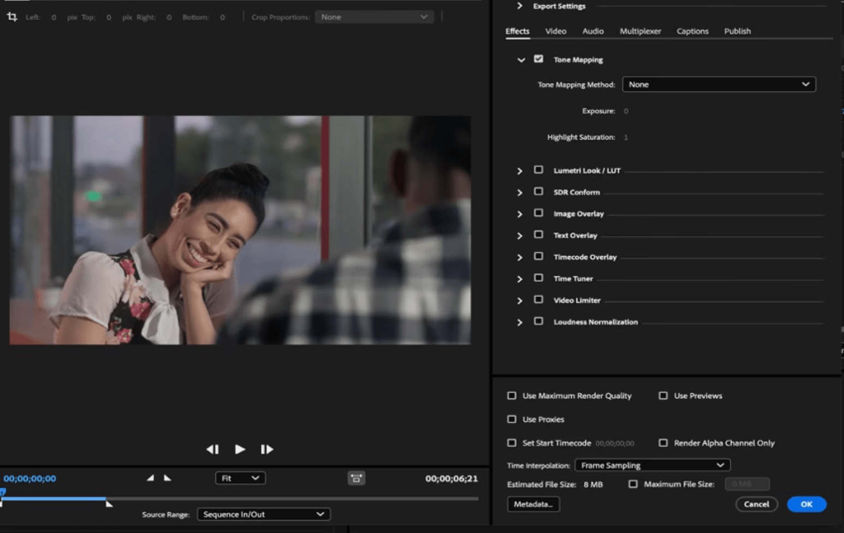Check Use Previews option

click(663, 395)
